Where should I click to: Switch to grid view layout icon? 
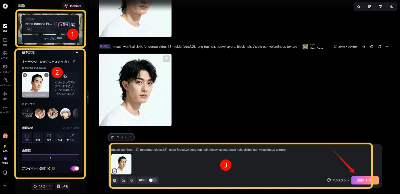click(x=370, y=7)
